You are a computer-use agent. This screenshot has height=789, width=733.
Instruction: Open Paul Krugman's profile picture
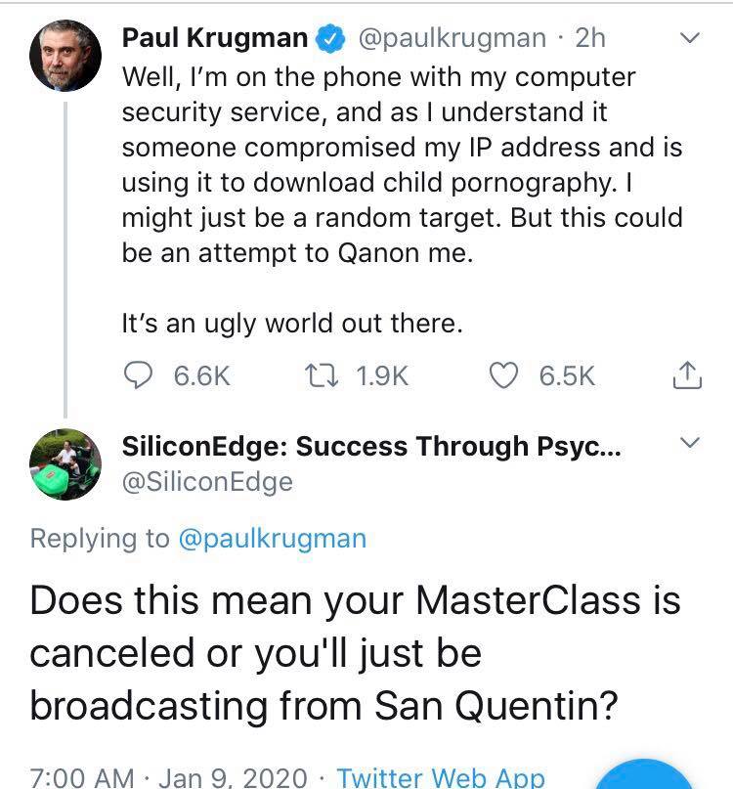[x=65, y=55]
